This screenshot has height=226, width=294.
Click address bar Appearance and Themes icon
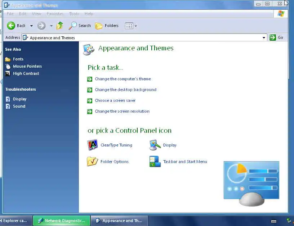26,38
